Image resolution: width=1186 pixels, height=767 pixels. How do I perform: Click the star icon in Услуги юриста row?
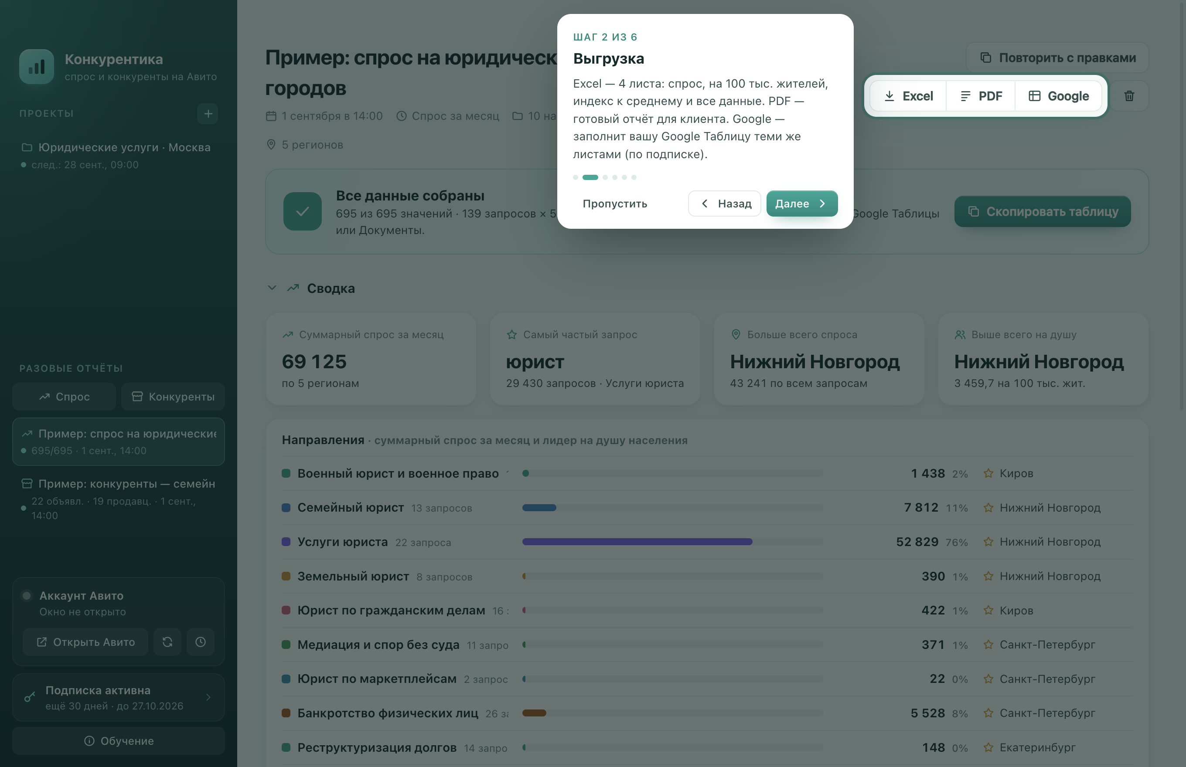[x=988, y=541]
